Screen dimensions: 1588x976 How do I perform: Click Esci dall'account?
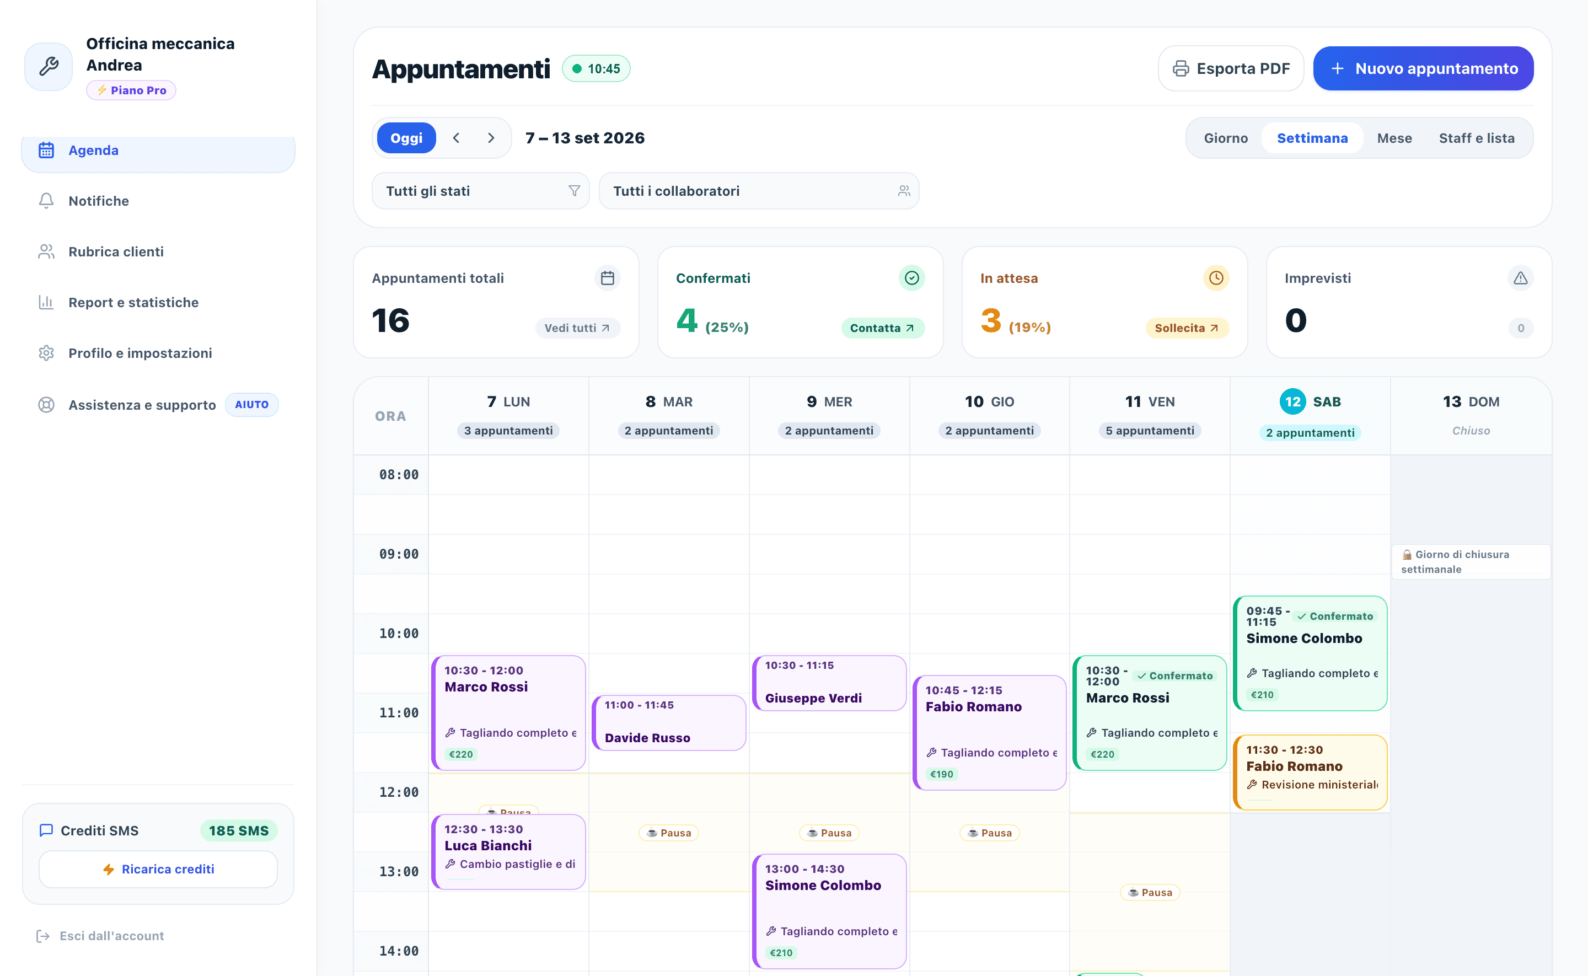(x=100, y=935)
